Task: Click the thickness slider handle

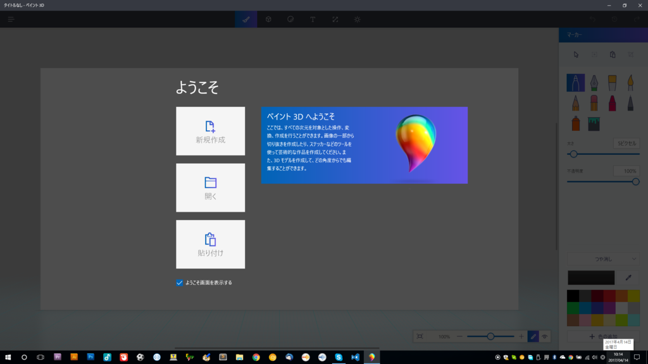Action: 573,154
